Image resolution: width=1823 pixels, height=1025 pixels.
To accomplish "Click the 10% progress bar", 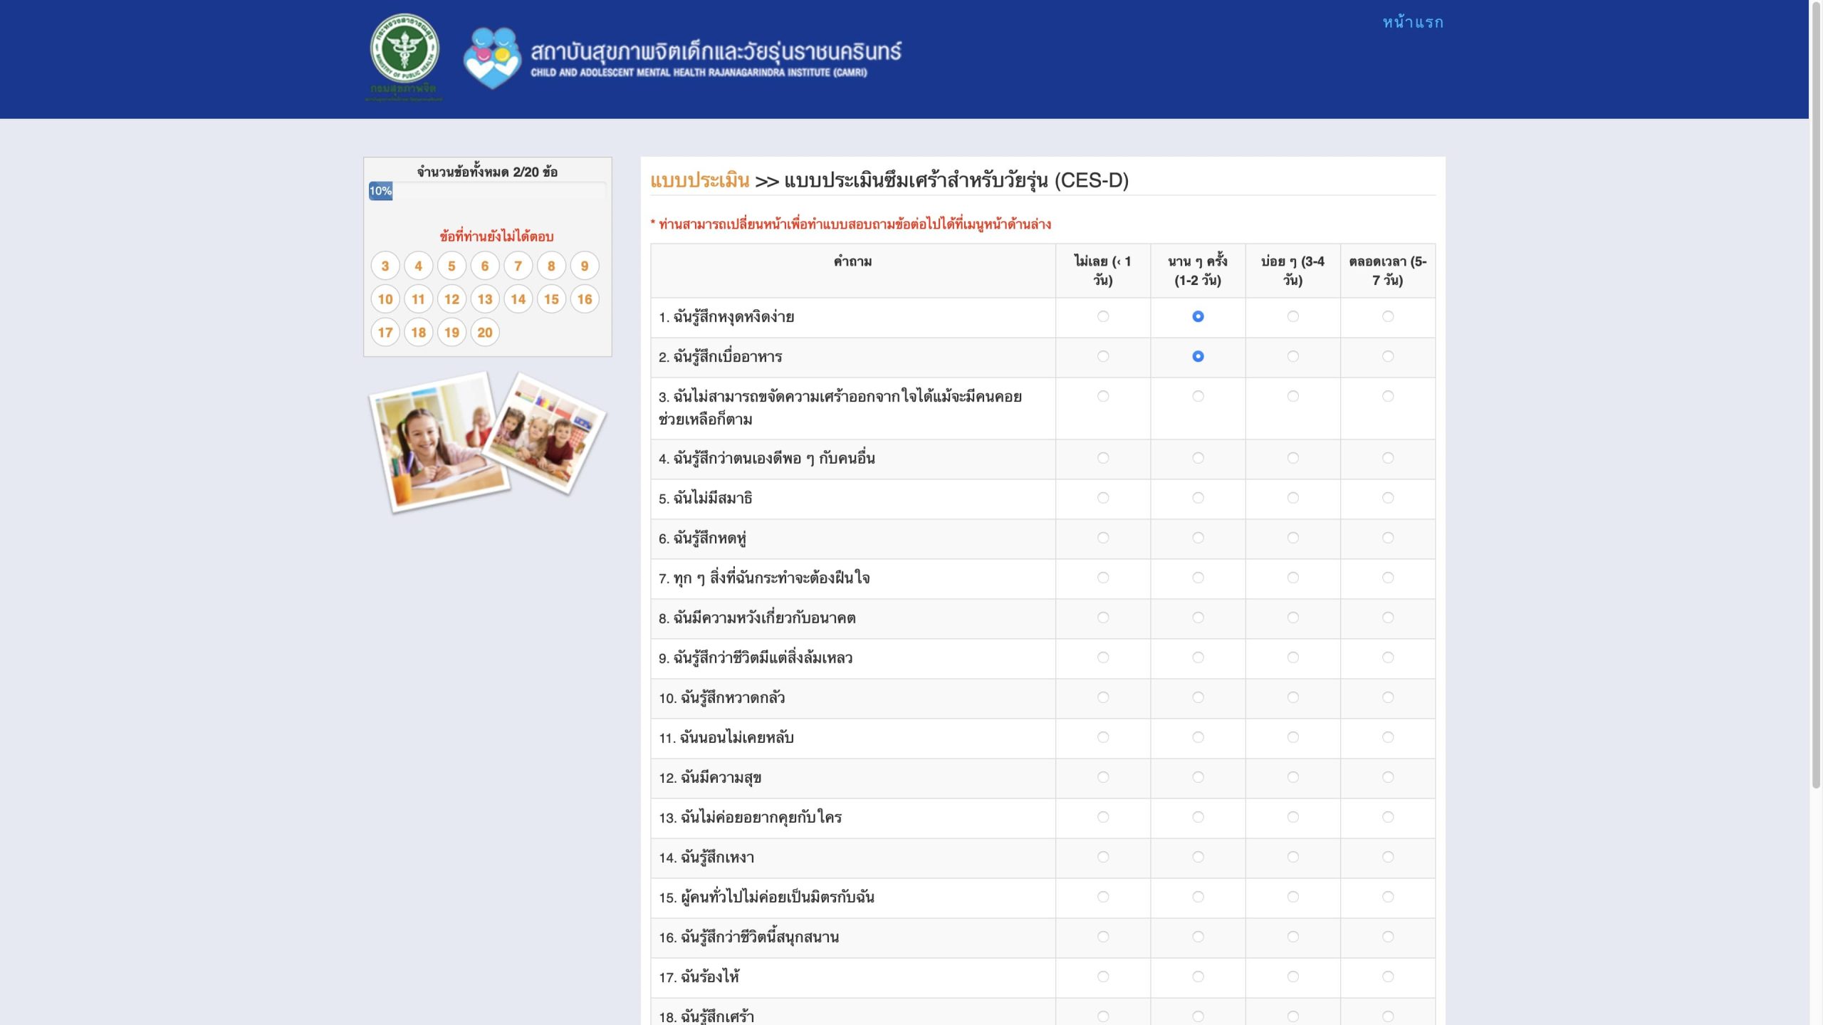I will click(x=380, y=191).
